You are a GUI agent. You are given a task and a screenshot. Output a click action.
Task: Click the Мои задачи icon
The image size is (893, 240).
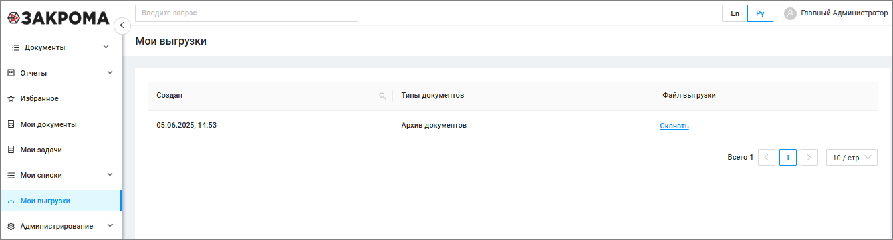click(11, 150)
